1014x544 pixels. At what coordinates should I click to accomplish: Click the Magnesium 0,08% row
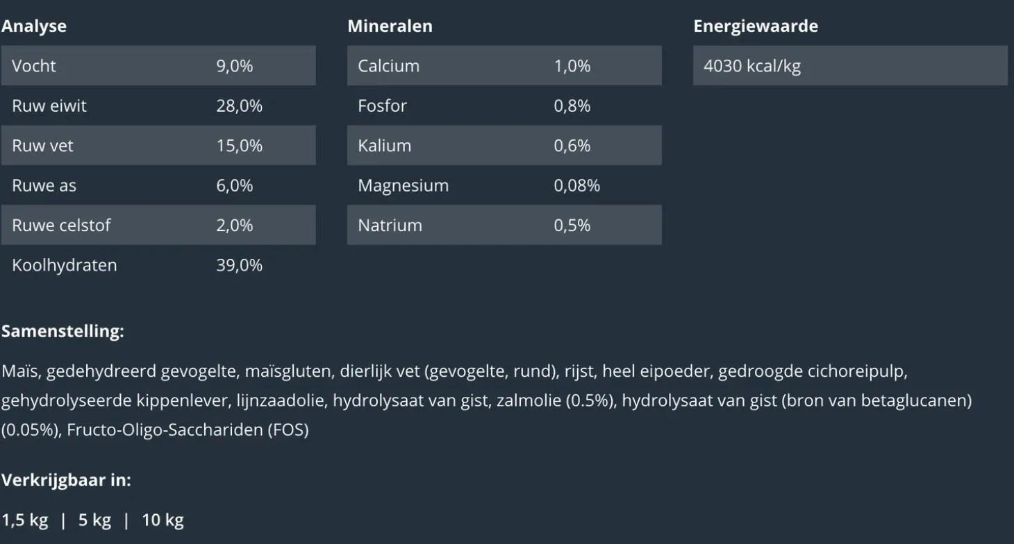504,186
